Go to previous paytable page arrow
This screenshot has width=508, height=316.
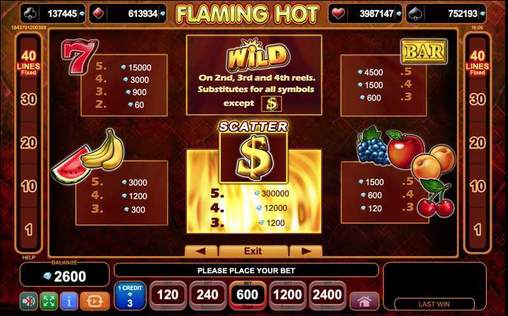click(201, 251)
